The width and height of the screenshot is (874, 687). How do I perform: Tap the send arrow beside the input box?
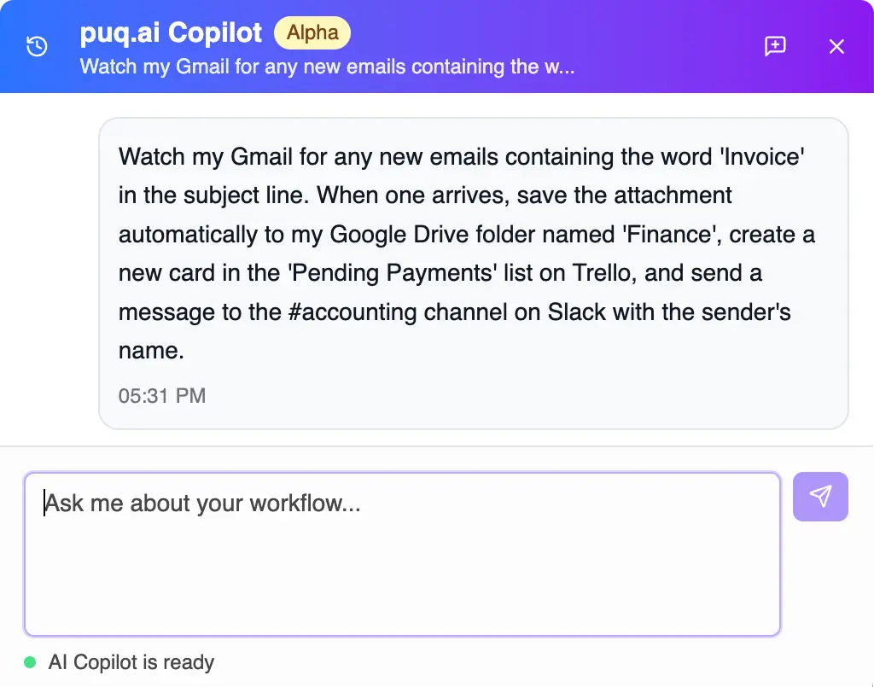(x=820, y=496)
